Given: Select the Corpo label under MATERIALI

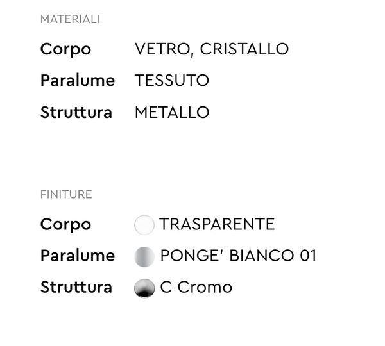Looking at the screenshot, I should click(65, 49).
